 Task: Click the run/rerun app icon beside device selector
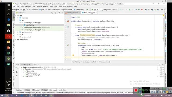coord(120,10)
